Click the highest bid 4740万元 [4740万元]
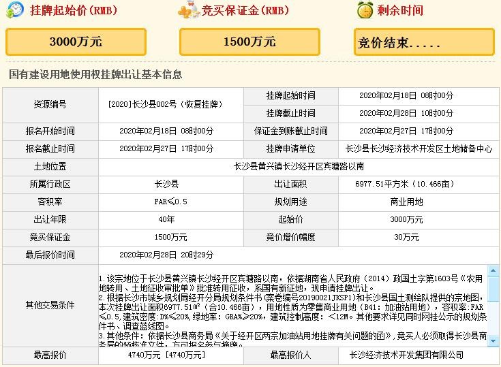 [x=166, y=355]
